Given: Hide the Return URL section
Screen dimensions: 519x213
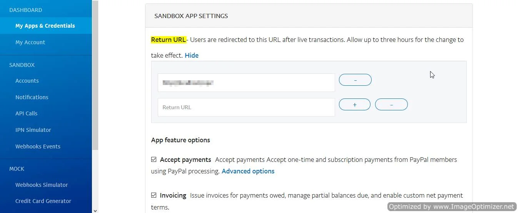Looking at the screenshot, I should pos(192,55).
